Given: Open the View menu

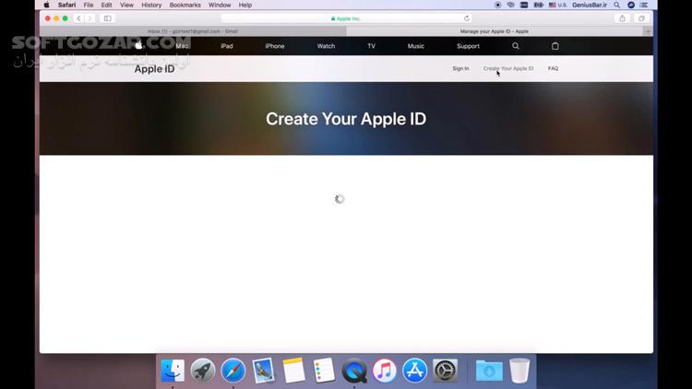Looking at the screenshot, I should (126, 6).
